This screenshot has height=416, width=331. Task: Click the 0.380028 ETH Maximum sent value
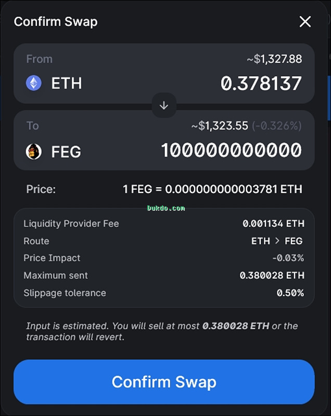tap(272, 275)
